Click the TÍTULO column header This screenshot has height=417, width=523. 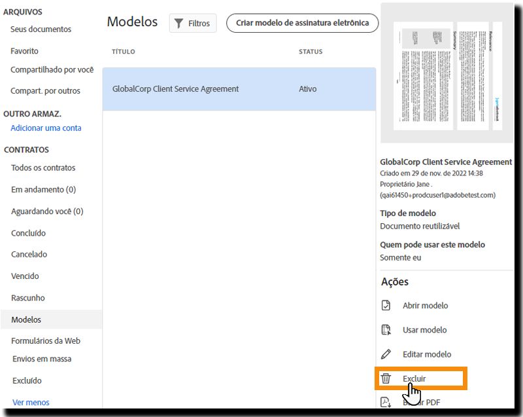pos(124,52)
